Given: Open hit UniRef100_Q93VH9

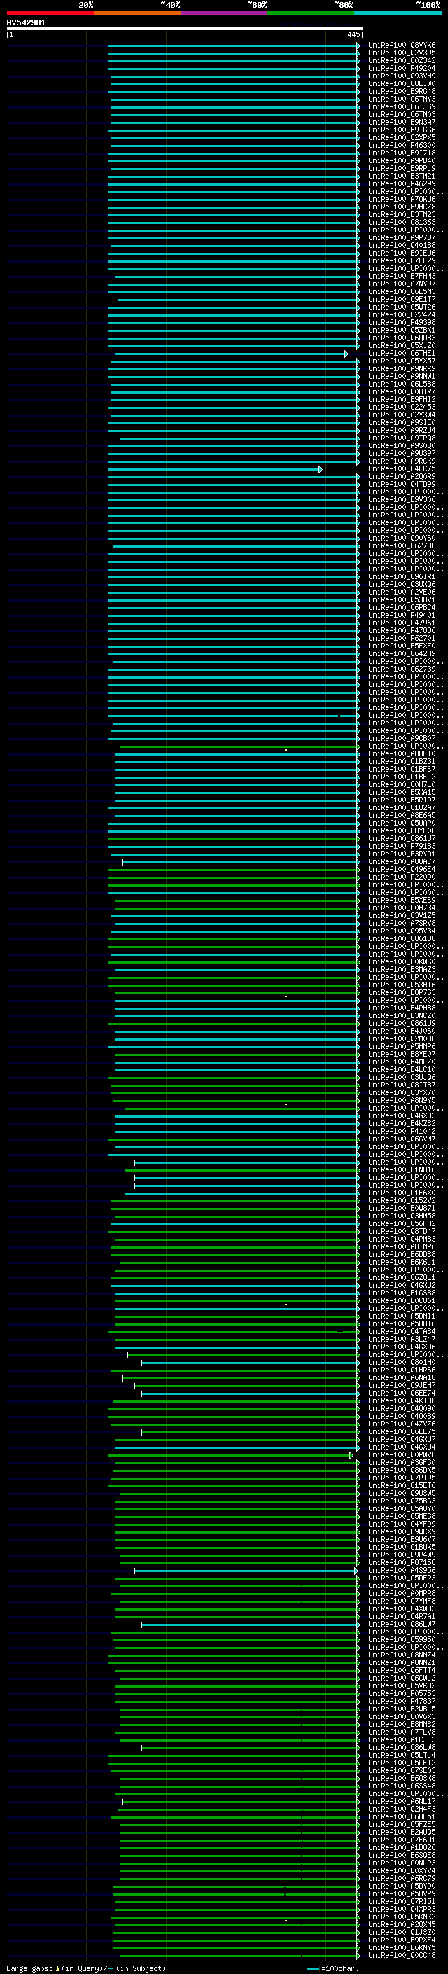Looking at the screenshot, I should tap(401, 76).
